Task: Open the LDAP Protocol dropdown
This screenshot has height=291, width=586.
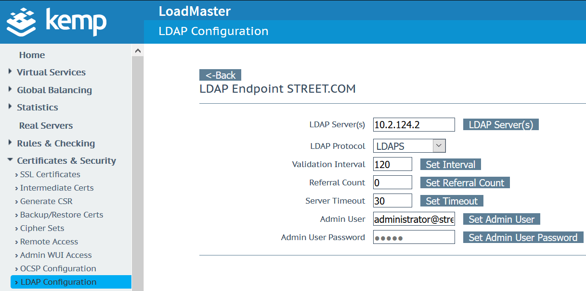Action: click(439, 145)
